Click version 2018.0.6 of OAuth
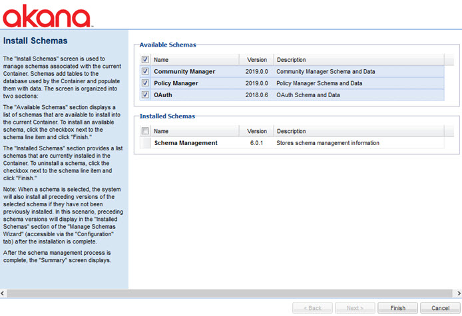The height and width of the screenshot is (316, 462). click(x=257, y=95)
